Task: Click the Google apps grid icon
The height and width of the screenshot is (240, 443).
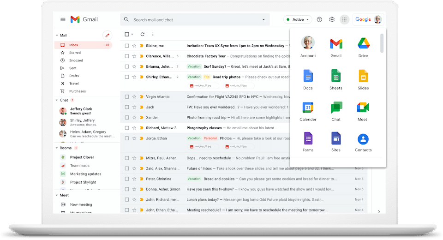Action: 344,19
